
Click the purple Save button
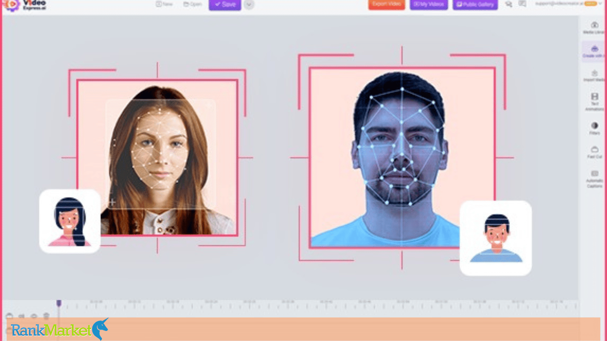pyautogui.click(x=225, y=4)
